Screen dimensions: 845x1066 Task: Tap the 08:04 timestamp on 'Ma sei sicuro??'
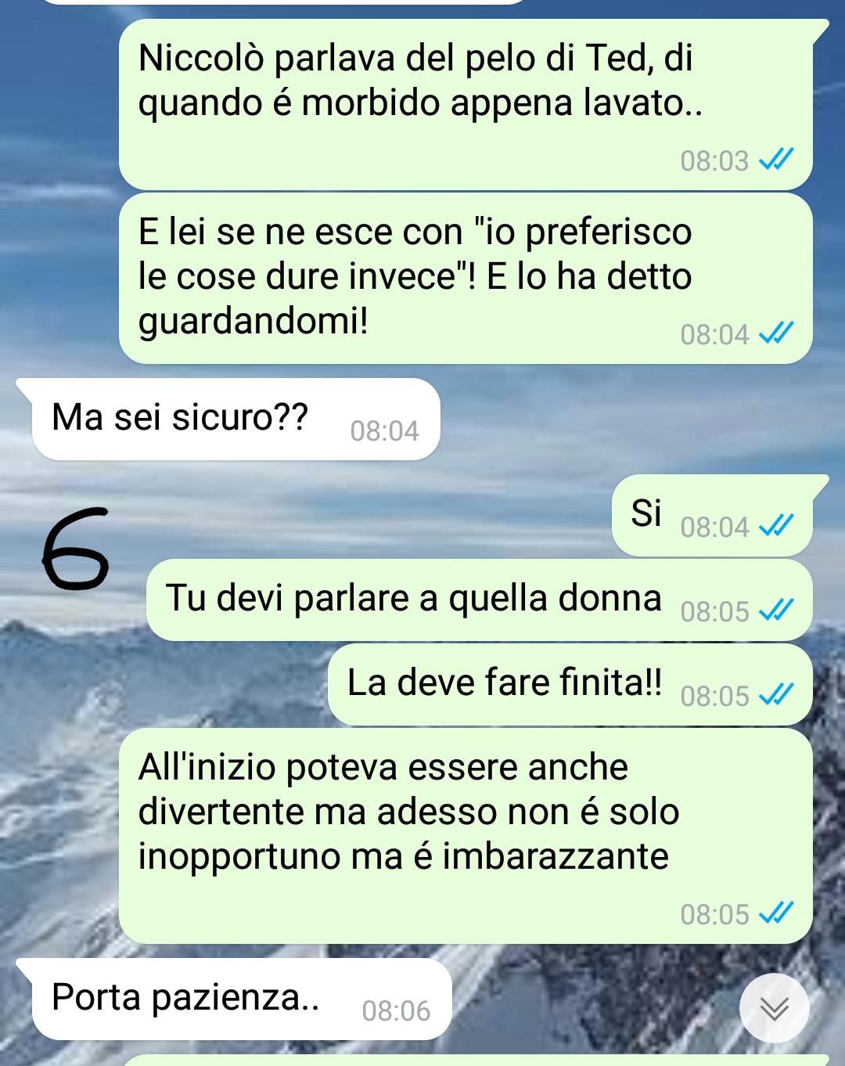384,431
